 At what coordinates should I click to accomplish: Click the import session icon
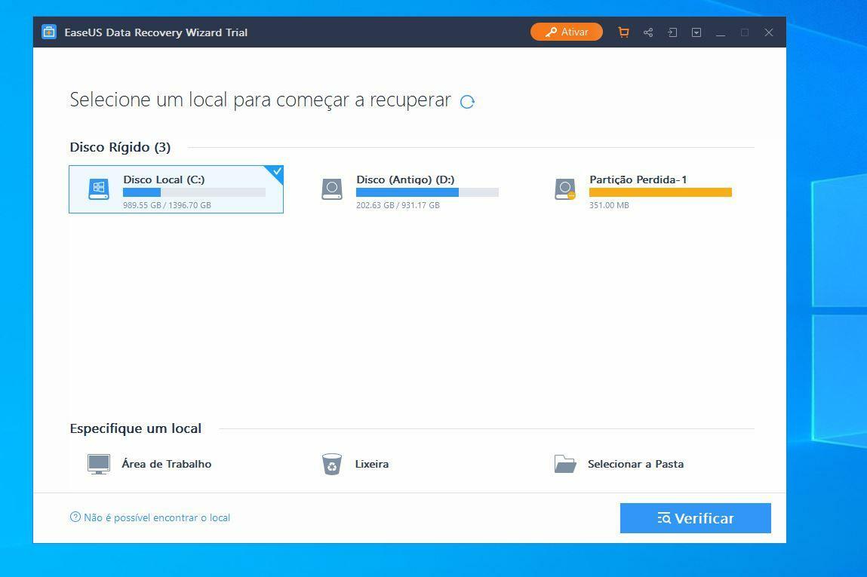pyautogui.click(x=672, y=32)
